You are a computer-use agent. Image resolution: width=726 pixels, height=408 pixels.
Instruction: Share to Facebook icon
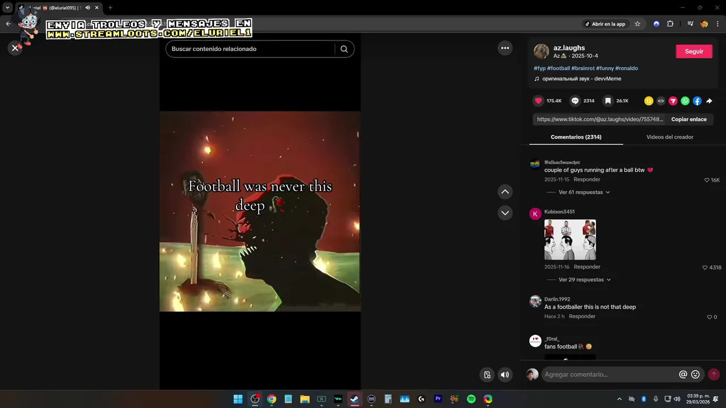(x=697, y=101)
